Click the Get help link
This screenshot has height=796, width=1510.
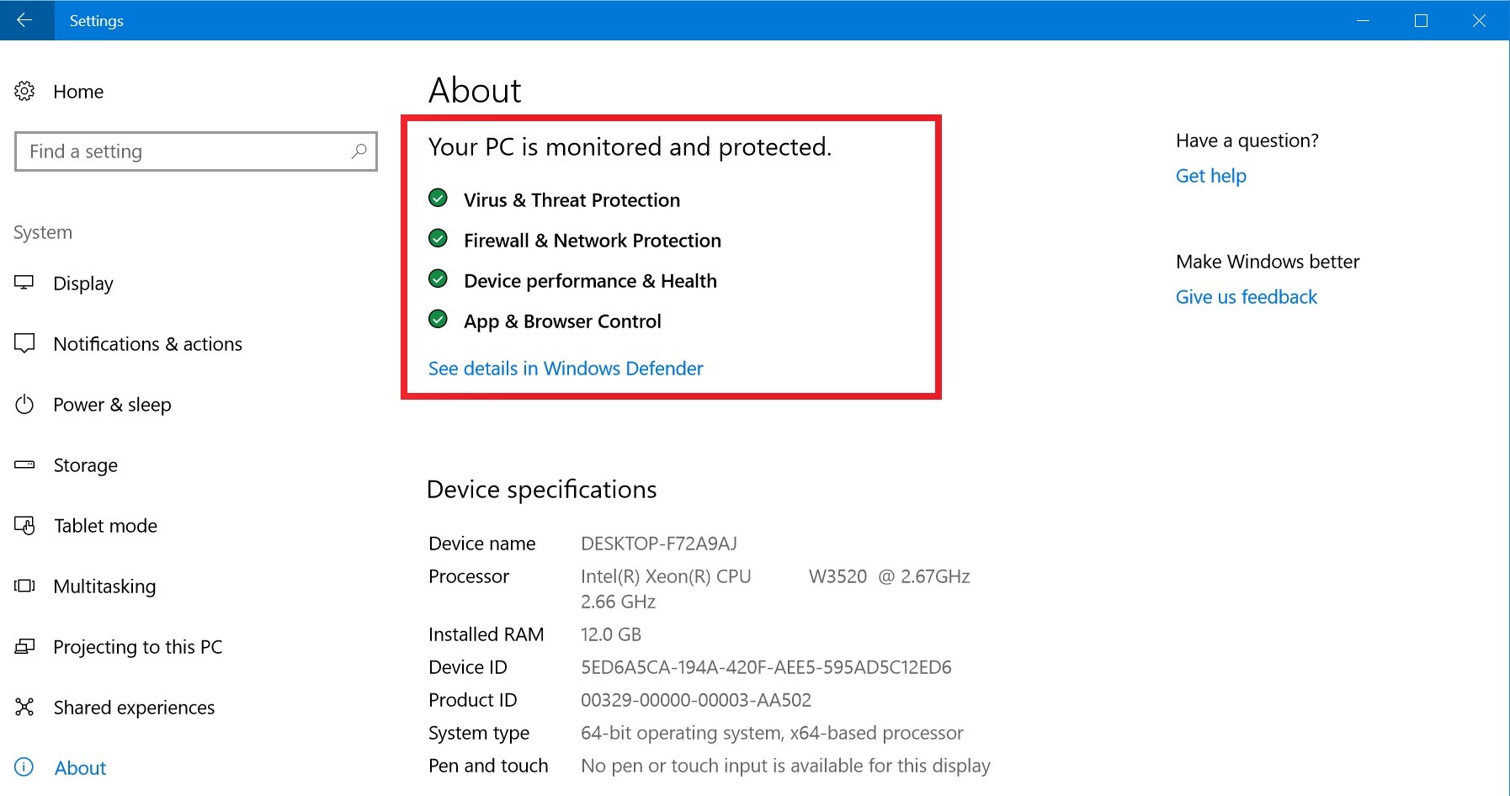coord(1210,176)
